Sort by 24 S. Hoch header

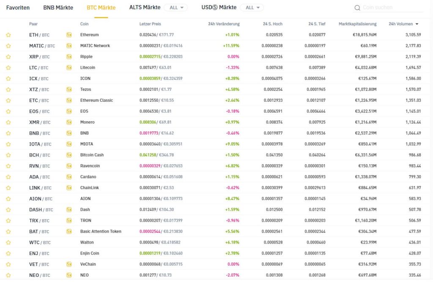pyautogui.click(x=273, y=24)
